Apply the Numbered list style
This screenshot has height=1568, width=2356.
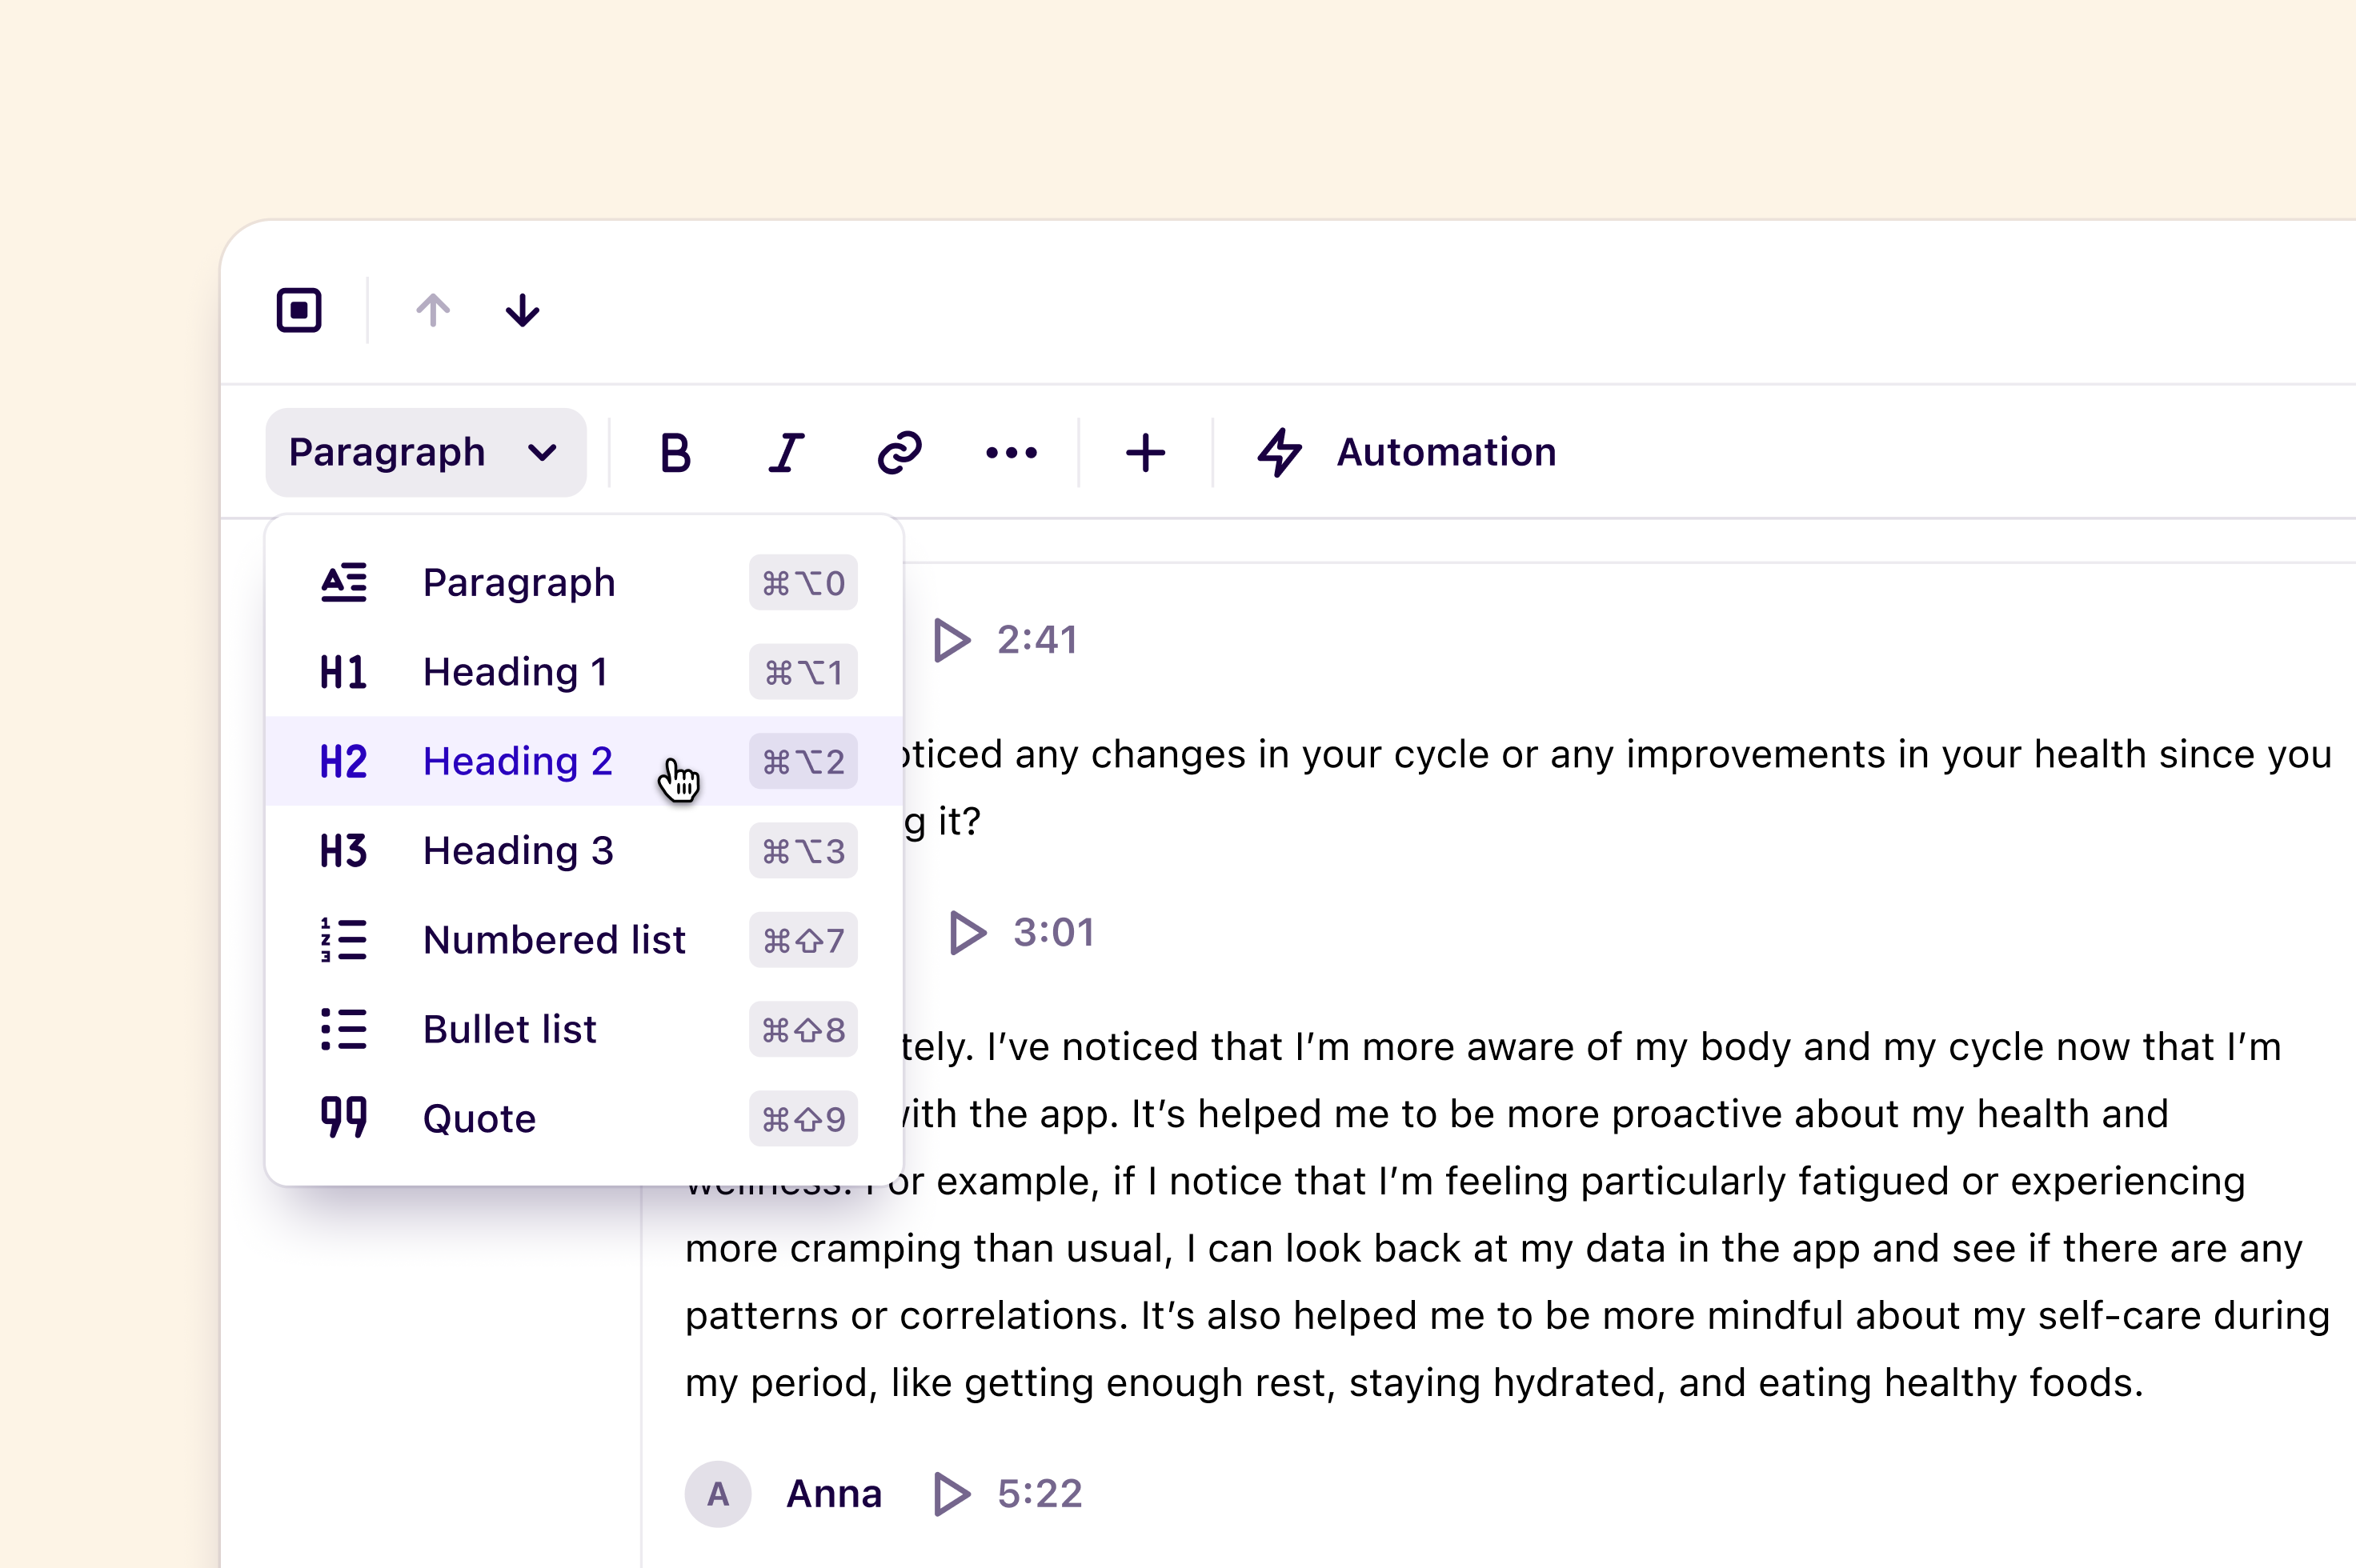(x=555, y=940)
